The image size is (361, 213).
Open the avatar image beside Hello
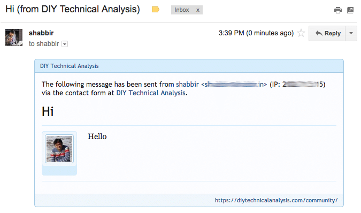(59, 149)
